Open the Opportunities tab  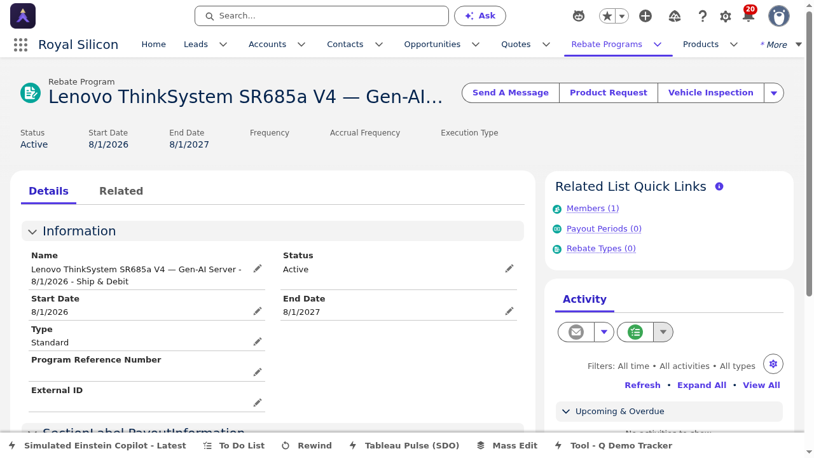pyautogui.click(x=432, y=45)
